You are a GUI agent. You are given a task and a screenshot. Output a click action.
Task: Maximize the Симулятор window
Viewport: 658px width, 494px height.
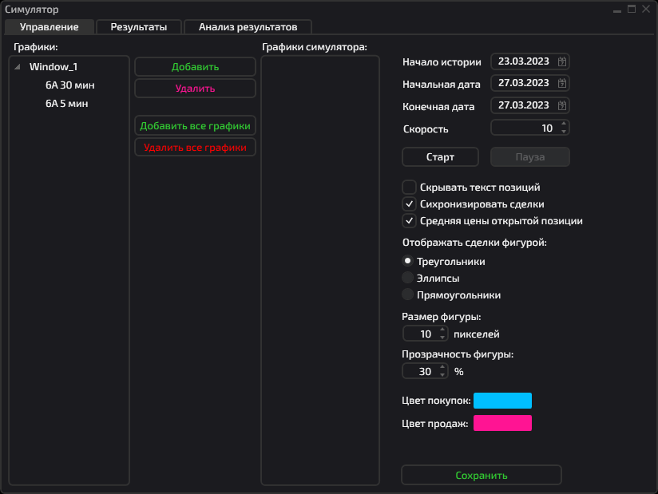pos(632,9)
